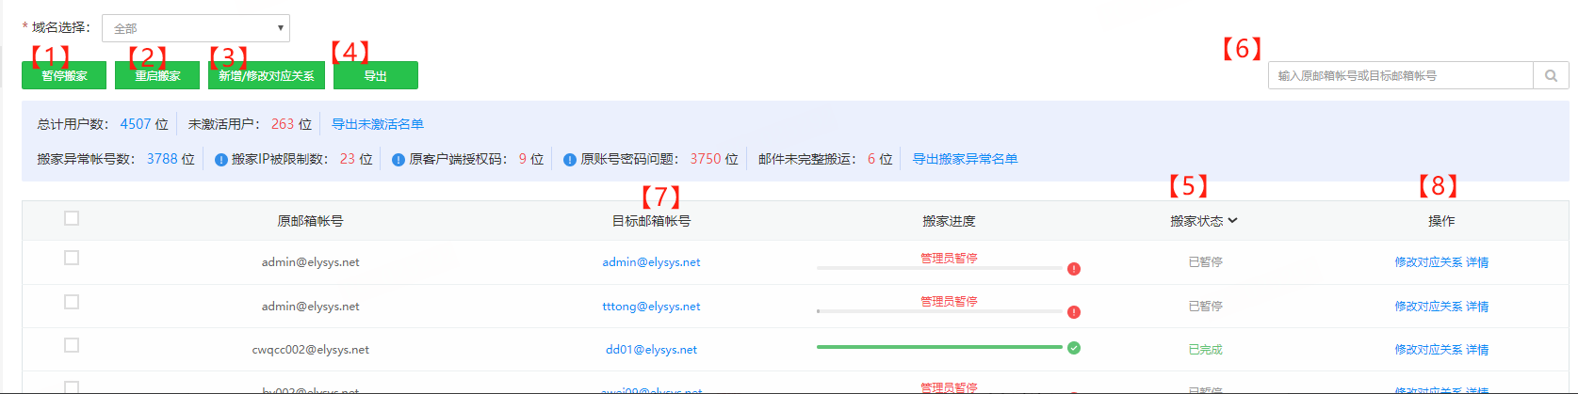Screen dimensions: 1578x394
Task: Check the box for target admin@elysys.net row
Action: coord(72,258)
